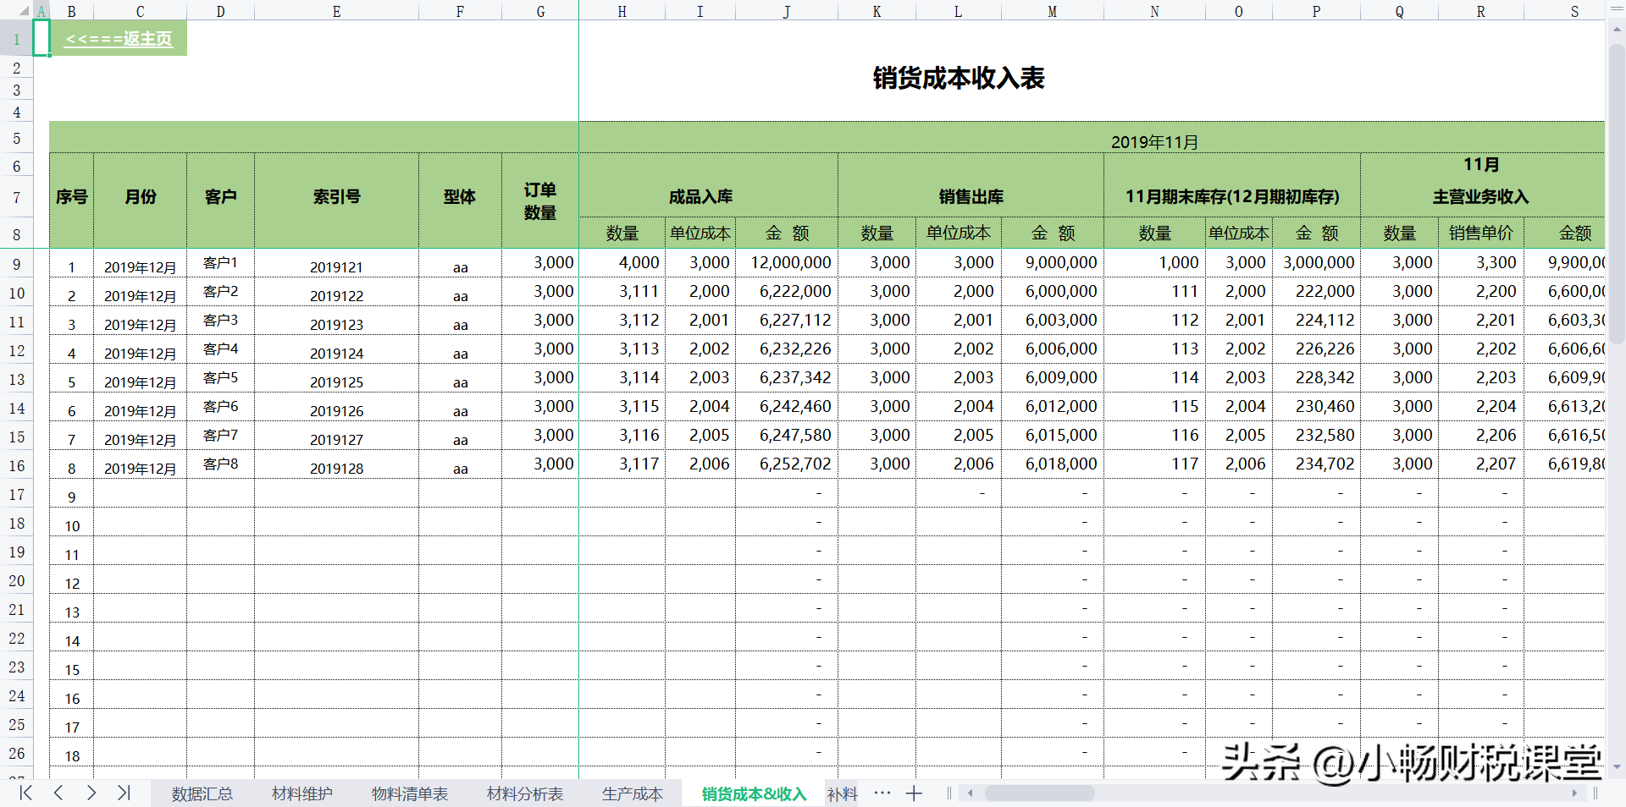1626x807 pixels.
Task: Select row 9 header
Action: [16, 264]
